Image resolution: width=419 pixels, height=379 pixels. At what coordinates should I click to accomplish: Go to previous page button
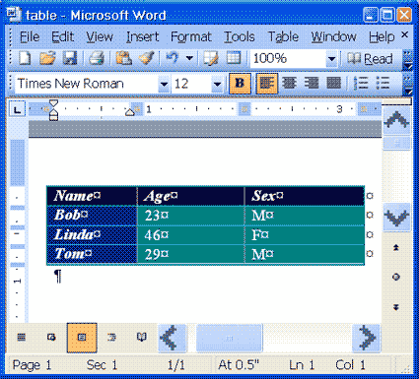pyautogui.click(x=396, y=248)
